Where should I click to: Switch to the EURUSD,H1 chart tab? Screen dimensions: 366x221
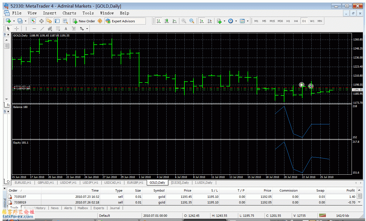tap(23, 183)
